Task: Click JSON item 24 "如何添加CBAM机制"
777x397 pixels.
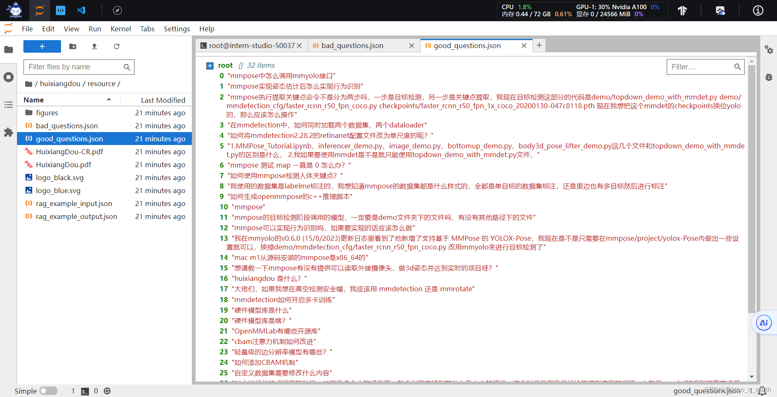Action: click(x=265, y=362)
